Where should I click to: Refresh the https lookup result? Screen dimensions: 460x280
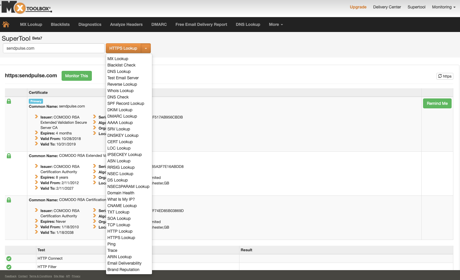(445, 76)
